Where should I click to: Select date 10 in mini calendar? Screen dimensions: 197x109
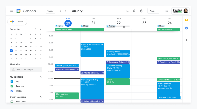(x=31, y=42)
